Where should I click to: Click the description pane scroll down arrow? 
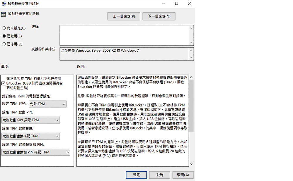(x=191, y=164)
